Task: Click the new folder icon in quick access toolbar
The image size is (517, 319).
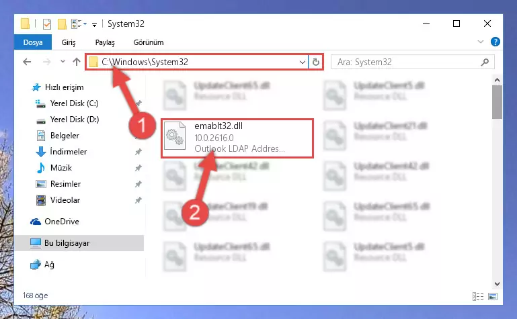Action: [62, 24]
